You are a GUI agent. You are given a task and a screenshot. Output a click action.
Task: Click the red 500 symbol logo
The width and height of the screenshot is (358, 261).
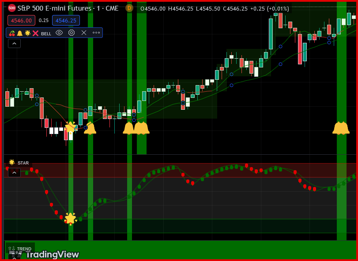click(x=11, y=8)
